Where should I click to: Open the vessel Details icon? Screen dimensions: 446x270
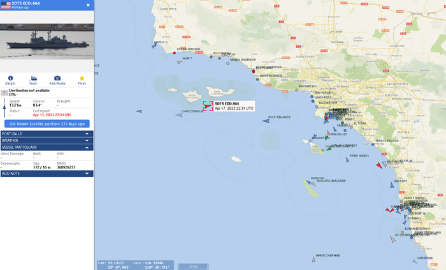[x=10, y=78]
